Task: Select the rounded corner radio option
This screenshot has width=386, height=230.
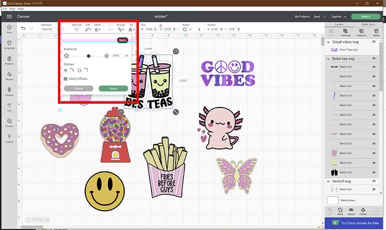Action: 66,70
